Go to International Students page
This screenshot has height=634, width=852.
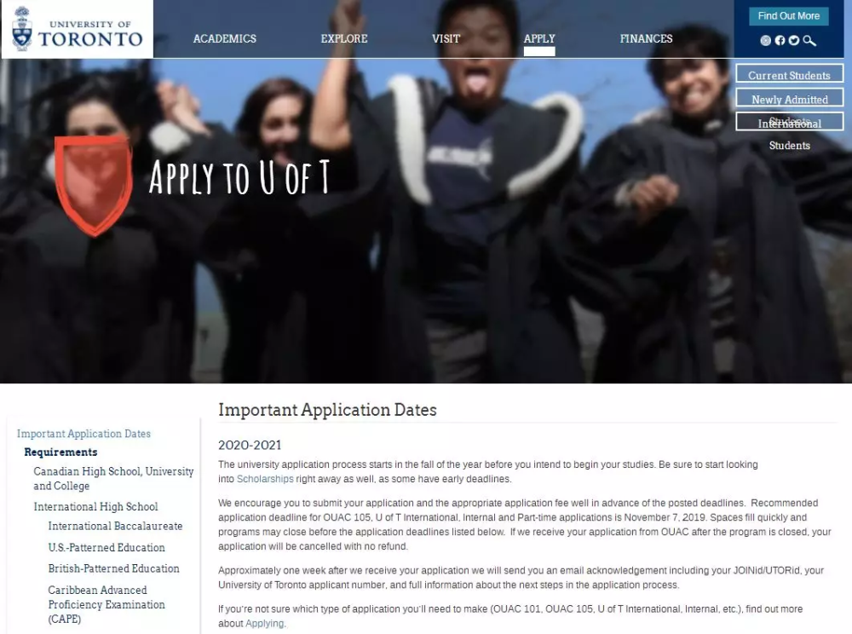(x=789, y=123)
